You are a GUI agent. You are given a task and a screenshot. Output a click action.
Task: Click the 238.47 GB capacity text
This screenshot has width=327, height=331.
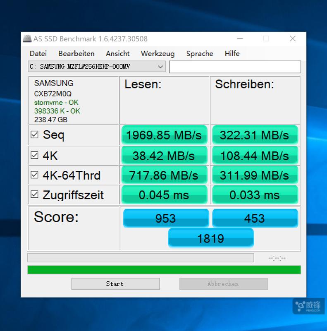50,120
